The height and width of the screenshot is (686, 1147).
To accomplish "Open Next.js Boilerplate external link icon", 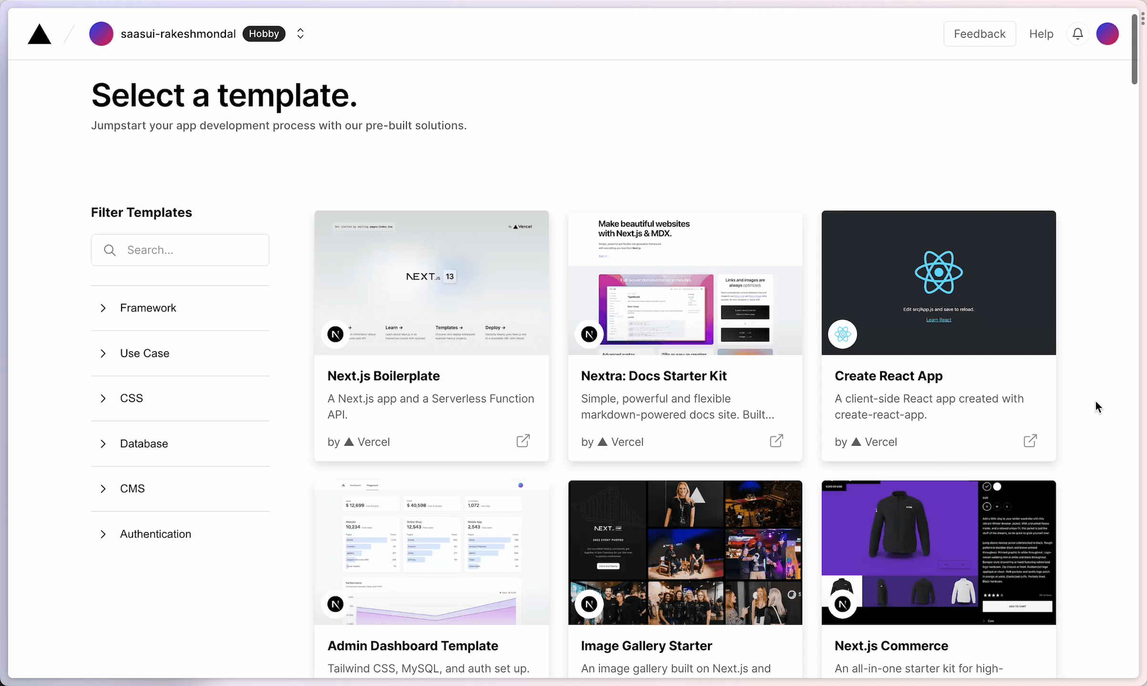I will (x=523, y=441).
